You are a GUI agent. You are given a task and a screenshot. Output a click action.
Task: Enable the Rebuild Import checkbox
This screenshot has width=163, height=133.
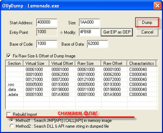[x=9, y=114]
